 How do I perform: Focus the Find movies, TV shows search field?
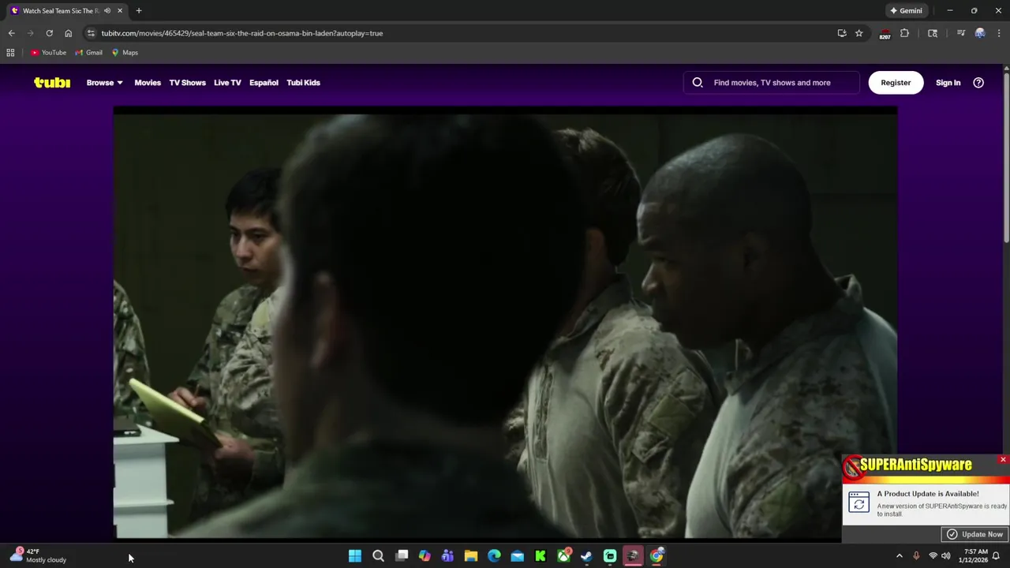772,83
